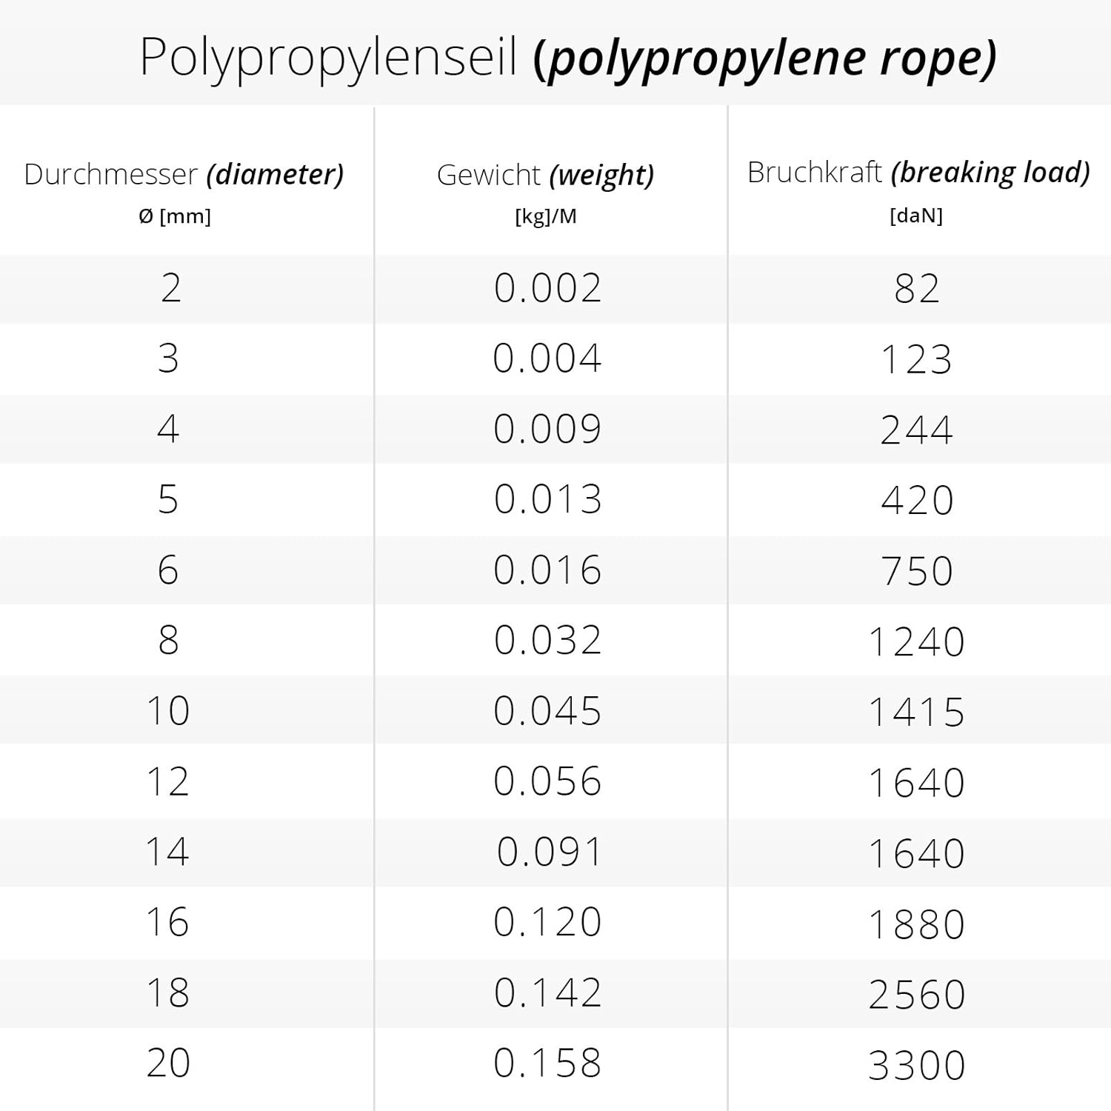Select the weight value 0.002

click(547, 288)
